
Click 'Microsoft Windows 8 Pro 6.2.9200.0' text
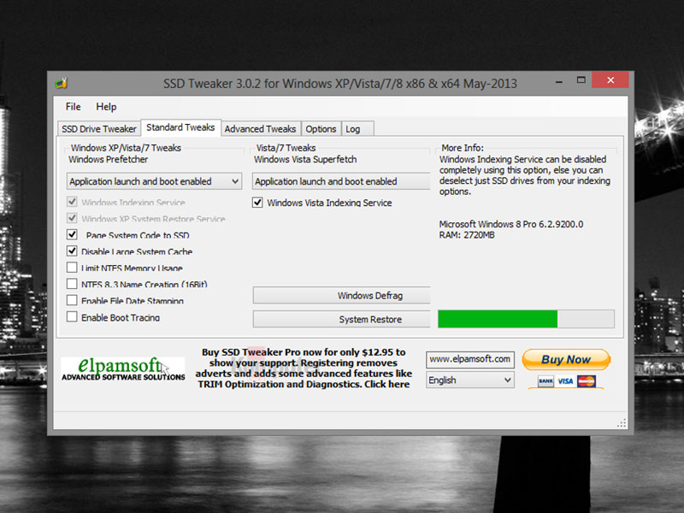[x=510, y=224]
